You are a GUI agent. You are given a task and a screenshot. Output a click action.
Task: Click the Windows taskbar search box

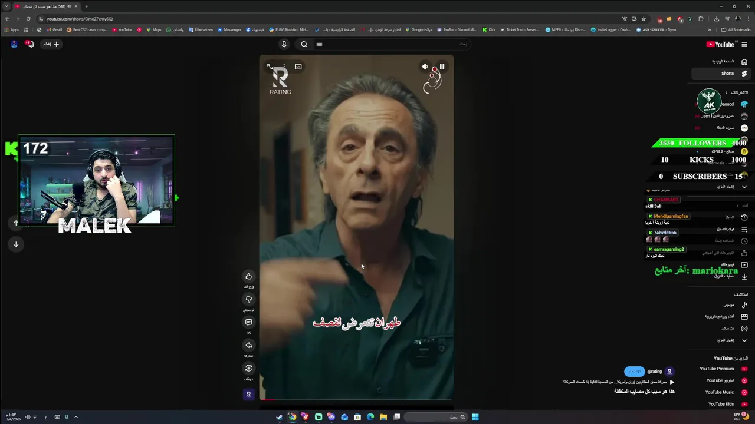(x=436, y=417)
